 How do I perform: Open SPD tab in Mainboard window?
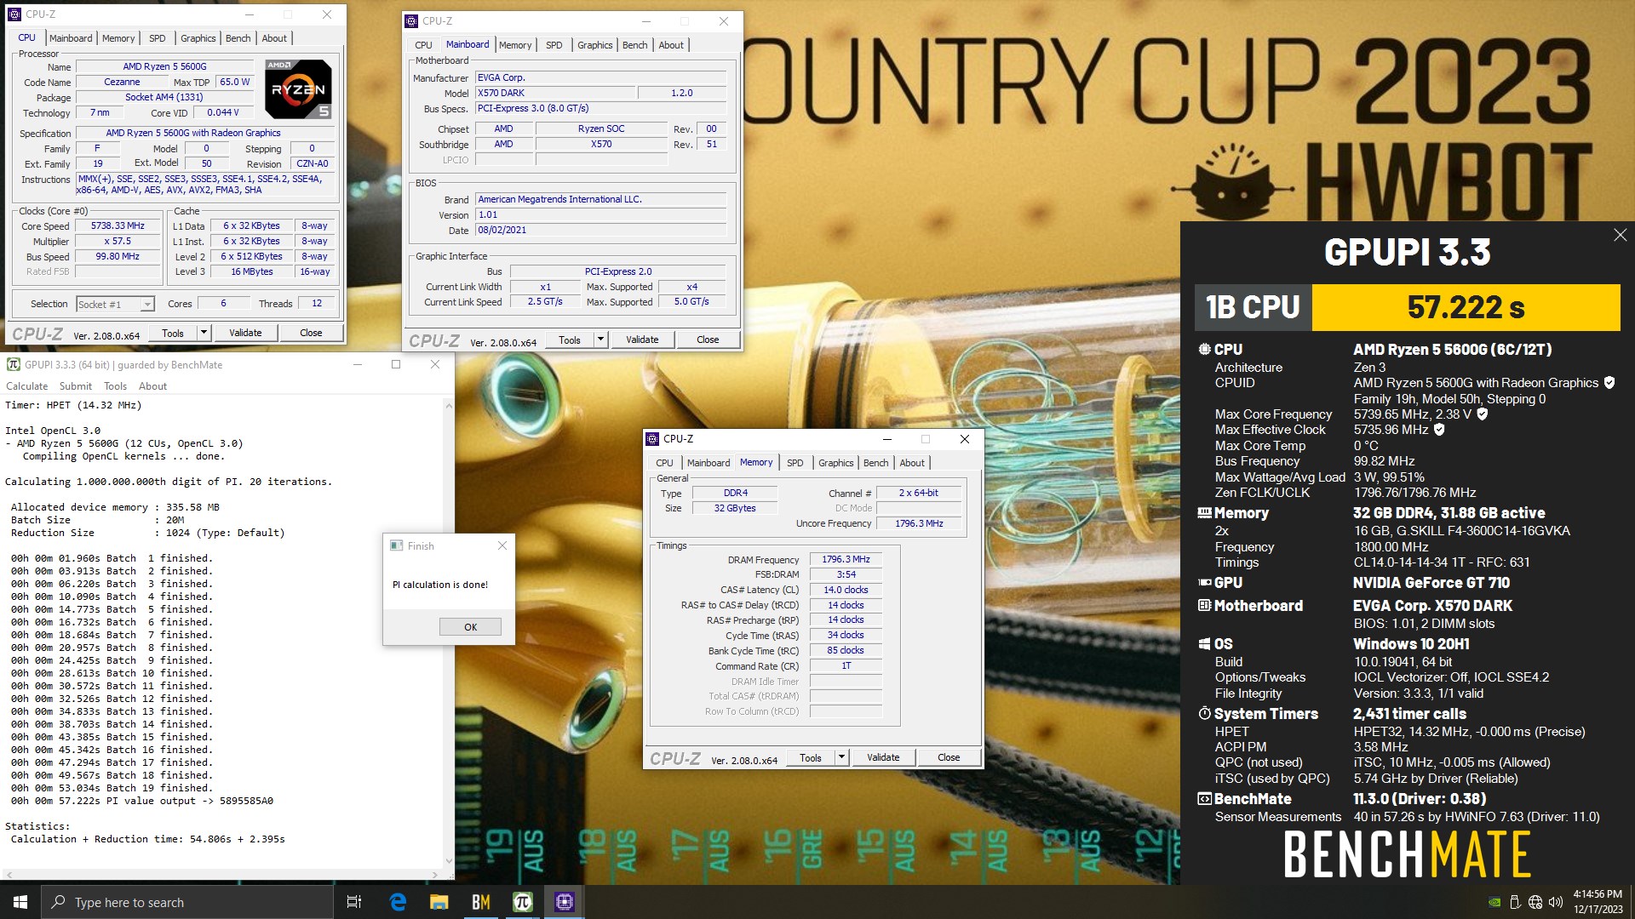pyautogui.click(x=554, y=45)
